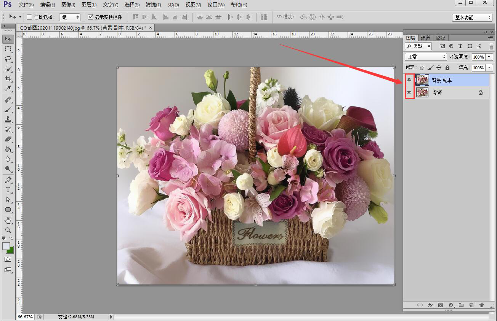Select the Hand tool
The height and width of the screenshot is (321, 497).
pos(8,220)
